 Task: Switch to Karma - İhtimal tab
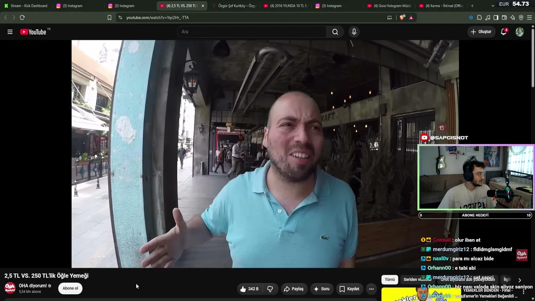coord(441,6)
